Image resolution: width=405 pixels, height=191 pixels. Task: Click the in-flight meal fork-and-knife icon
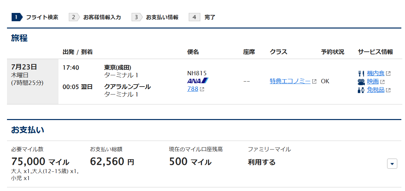point(361,73)
